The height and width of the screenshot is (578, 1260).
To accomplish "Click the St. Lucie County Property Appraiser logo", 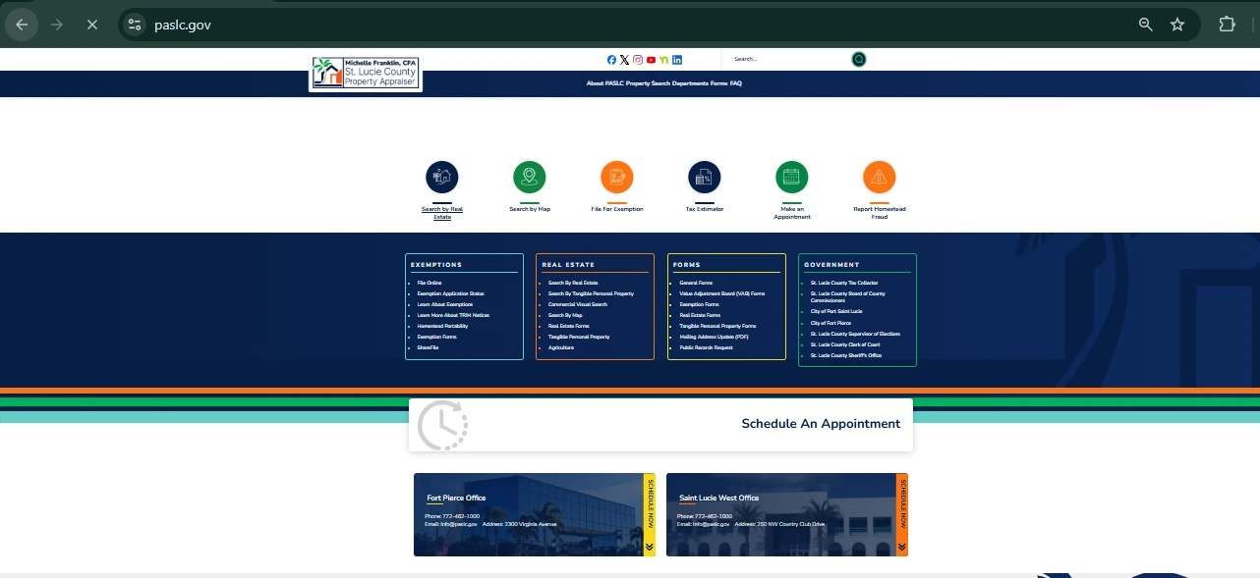I will pyautogui.click(x=366, y=74).
